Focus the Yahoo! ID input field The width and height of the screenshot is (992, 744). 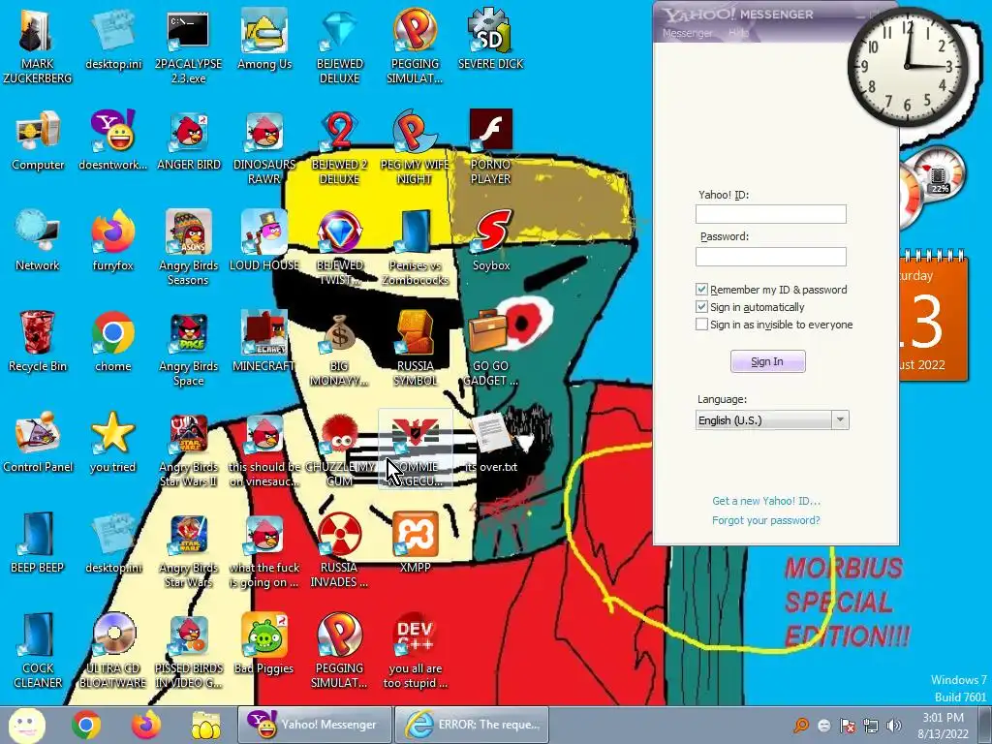click(x=770, y=214)
